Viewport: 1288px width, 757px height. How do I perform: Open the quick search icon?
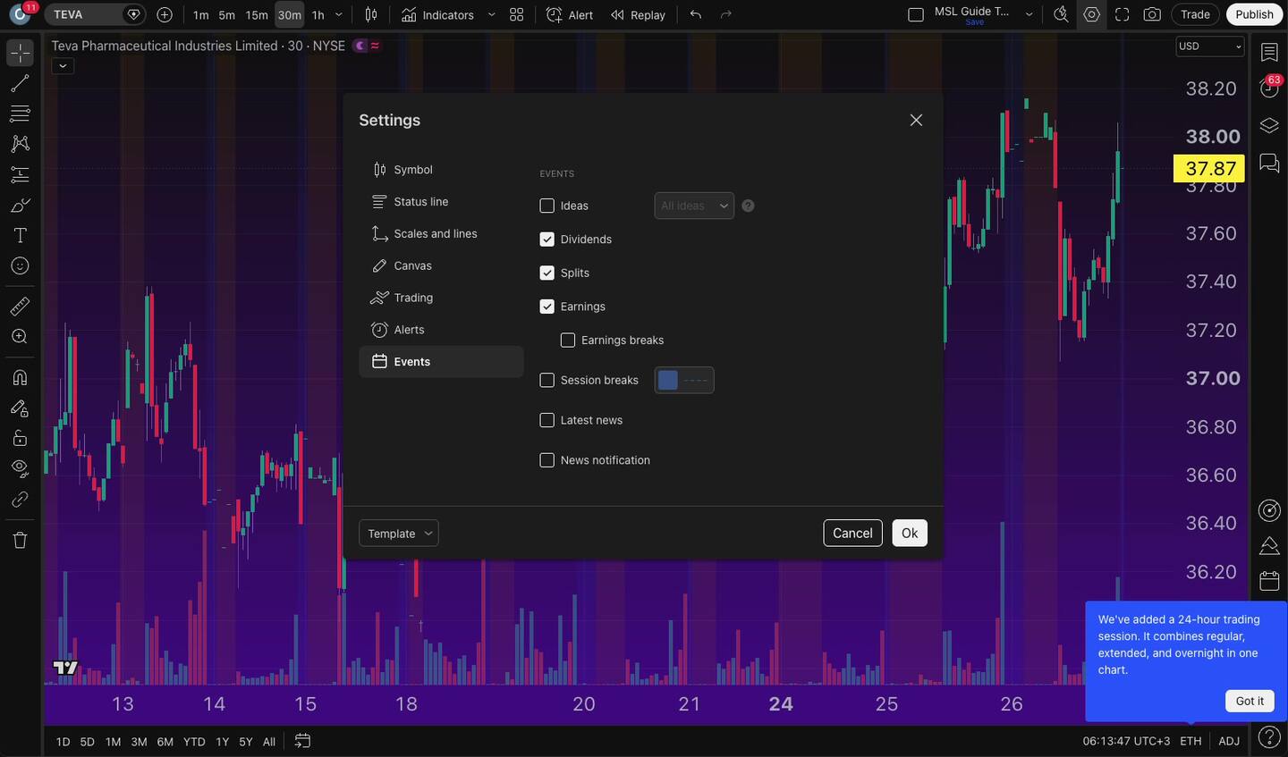tap(1061, 14)
